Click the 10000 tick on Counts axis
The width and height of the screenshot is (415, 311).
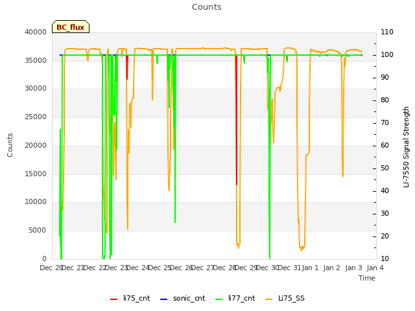tap(36, 202)
